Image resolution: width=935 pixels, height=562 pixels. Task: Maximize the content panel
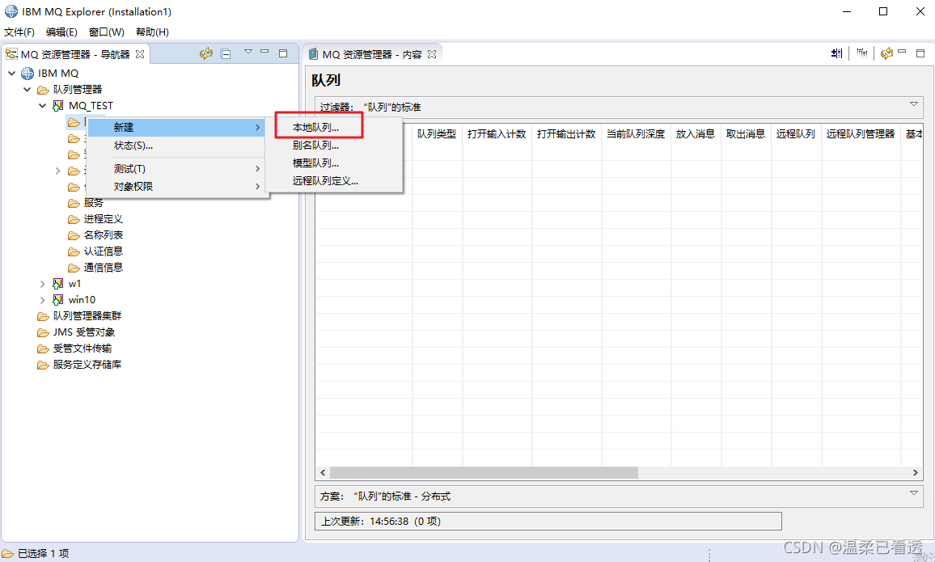[x=920, y=53]
